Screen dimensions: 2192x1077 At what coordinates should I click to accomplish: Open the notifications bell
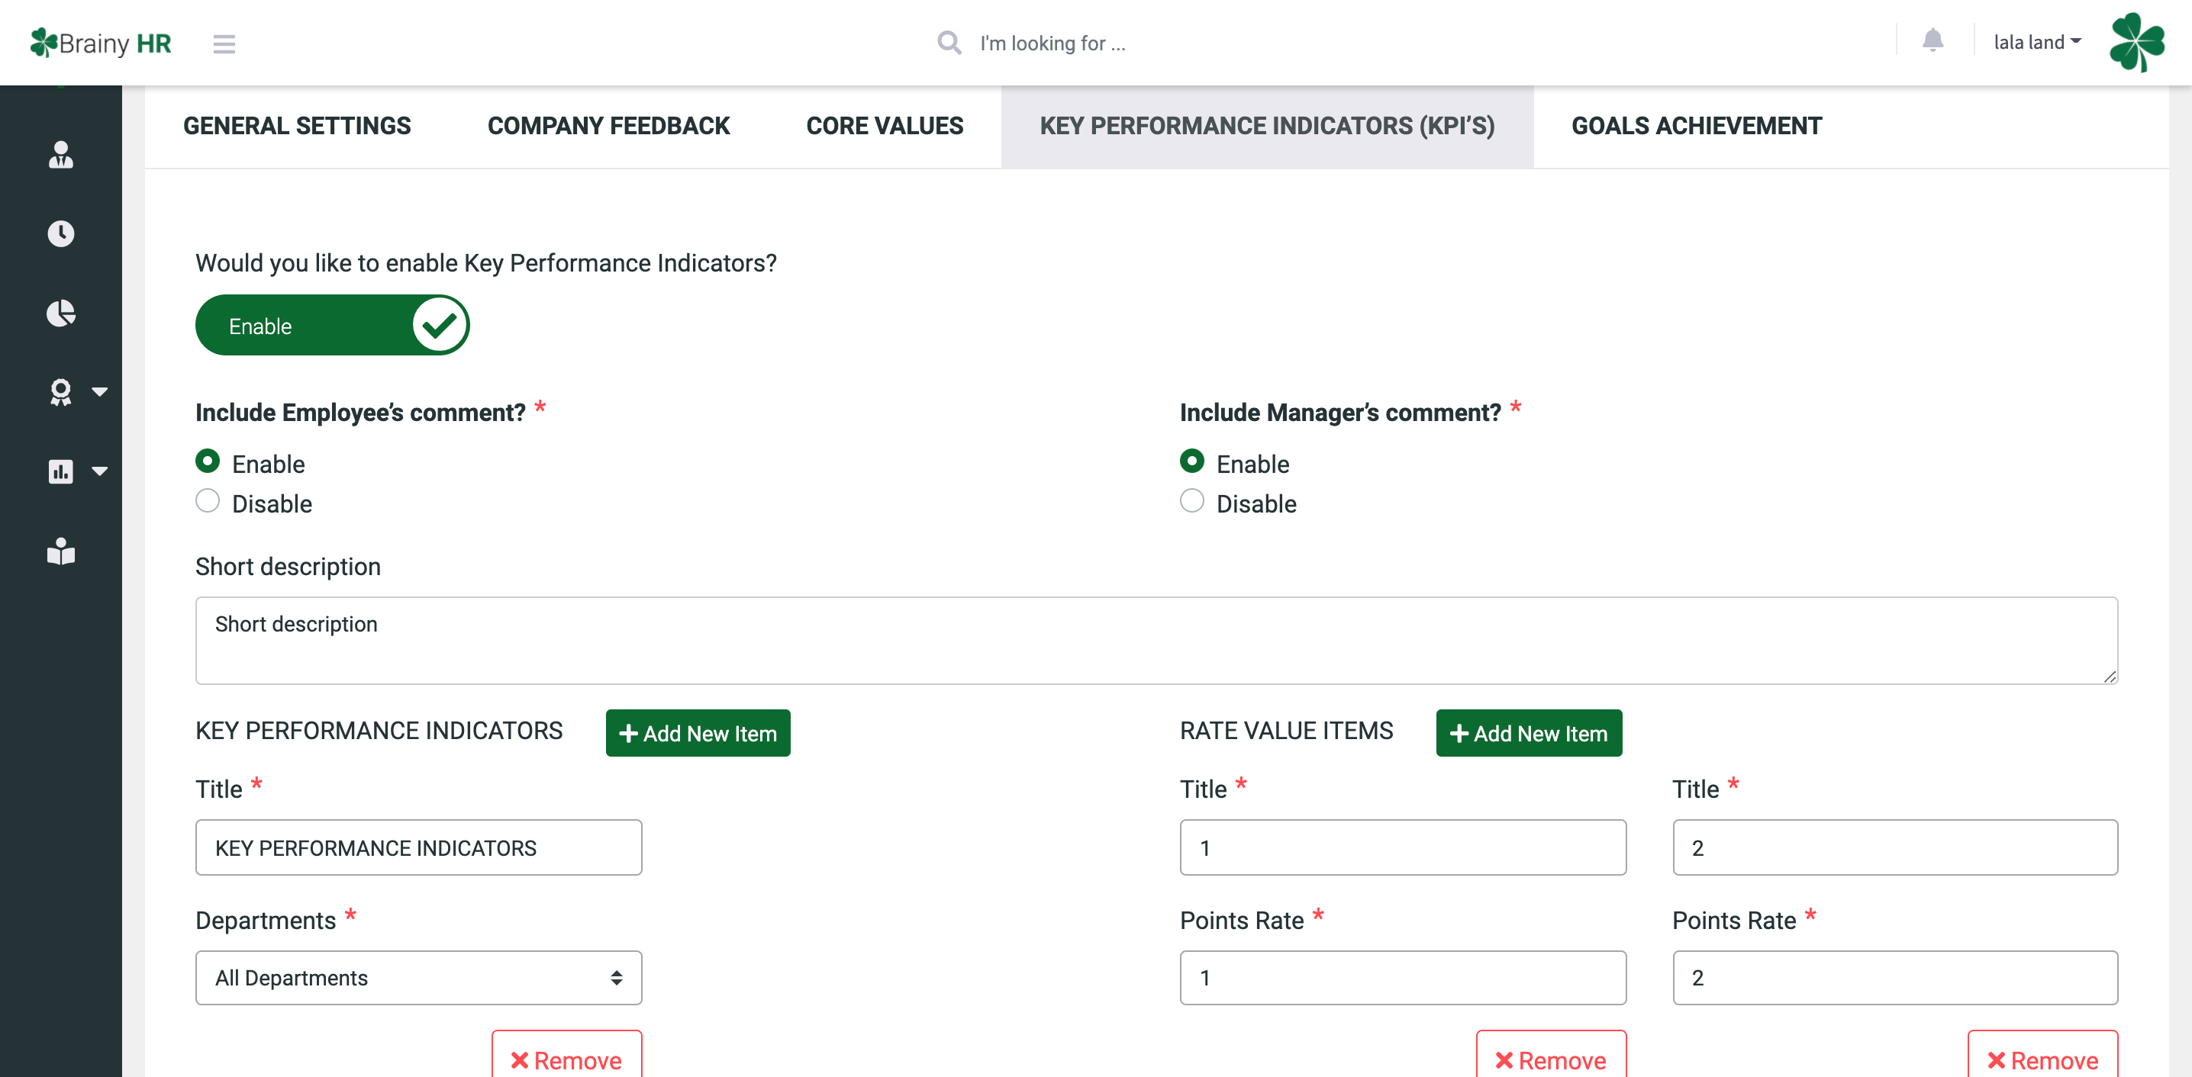(x=1933, y=41)
